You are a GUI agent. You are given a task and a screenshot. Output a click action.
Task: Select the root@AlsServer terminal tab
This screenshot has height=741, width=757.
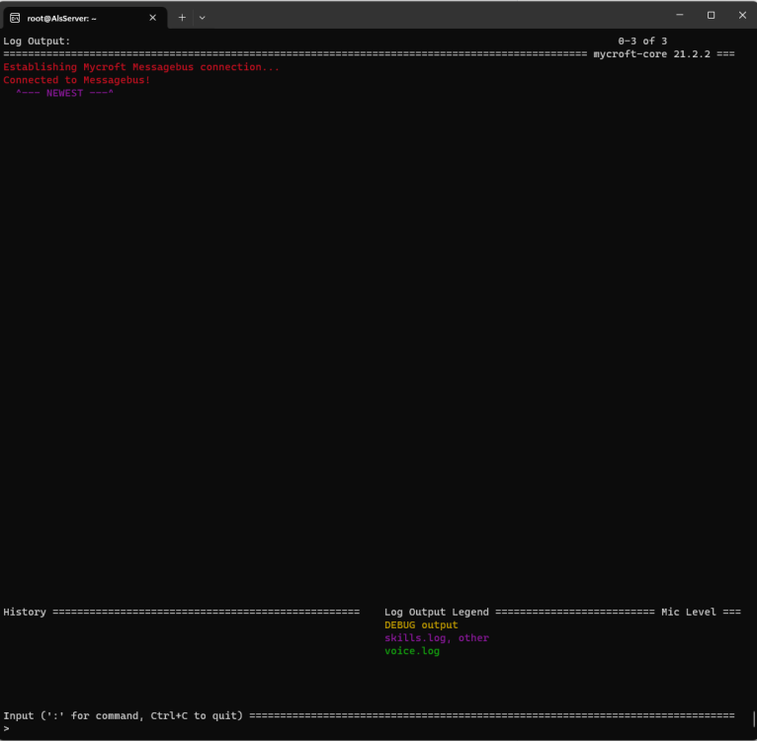point(84,18)
